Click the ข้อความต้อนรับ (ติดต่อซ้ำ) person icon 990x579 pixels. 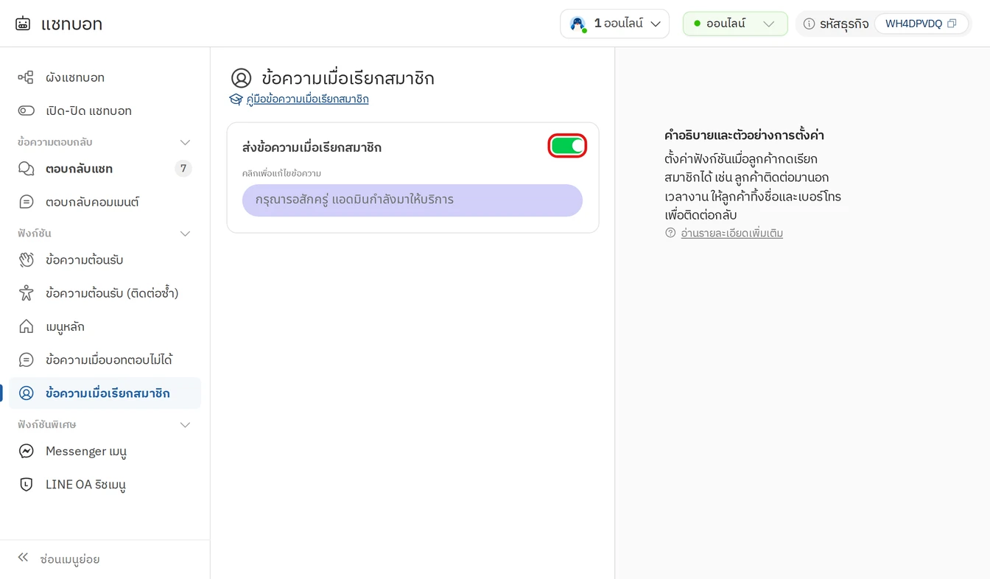(x=26, y=293)
